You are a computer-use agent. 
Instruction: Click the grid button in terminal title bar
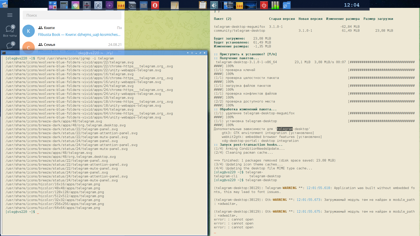pyautogui.click(x=192, y=53)
